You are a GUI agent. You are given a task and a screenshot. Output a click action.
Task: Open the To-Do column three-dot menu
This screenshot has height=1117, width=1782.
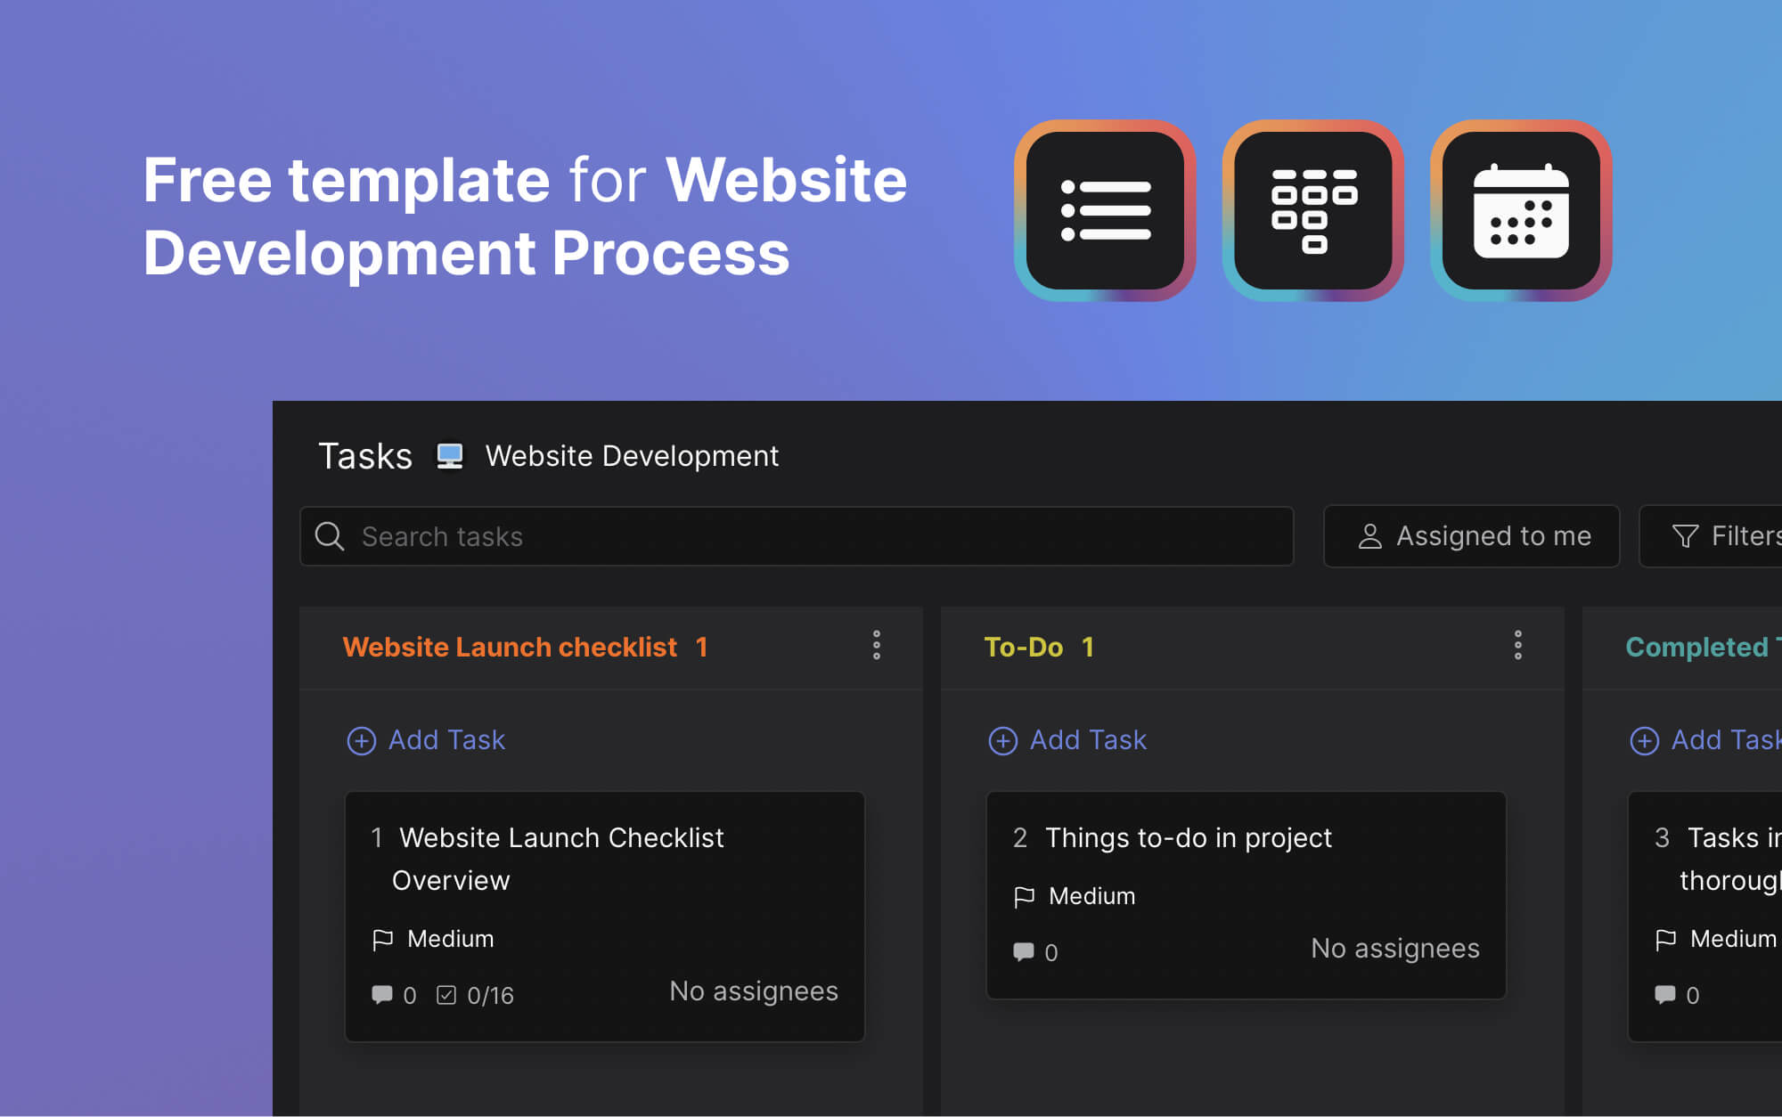pos(1517,646)
